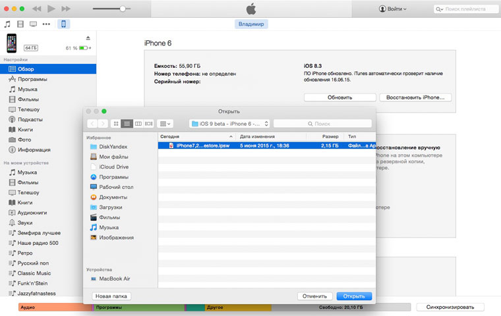
Task: Switch Open dialog to list view
Action: 127,124
